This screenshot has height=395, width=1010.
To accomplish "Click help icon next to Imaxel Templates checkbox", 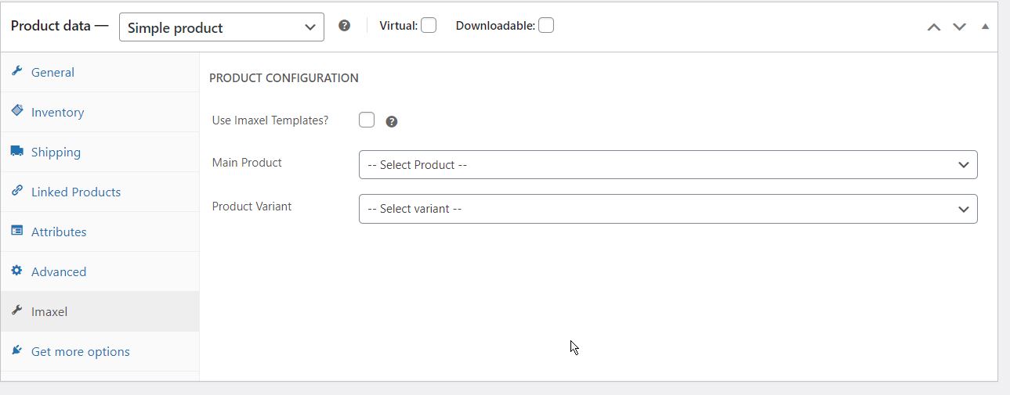I will 392,121.
